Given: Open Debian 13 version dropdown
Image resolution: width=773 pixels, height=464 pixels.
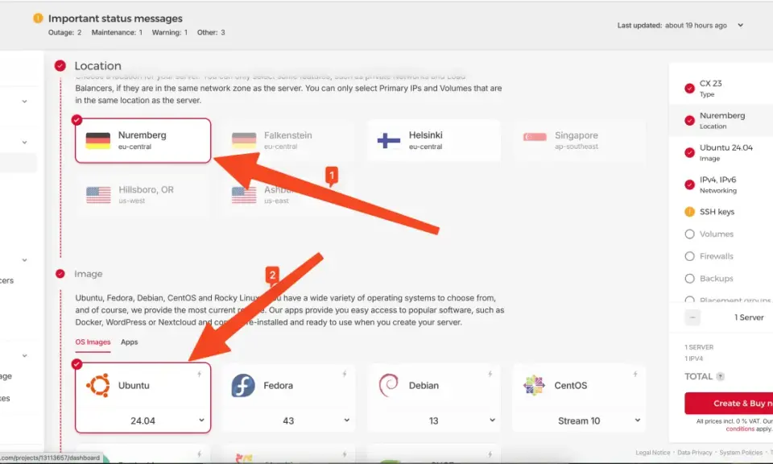Looking at the screenshot, I should pos(434,420).
